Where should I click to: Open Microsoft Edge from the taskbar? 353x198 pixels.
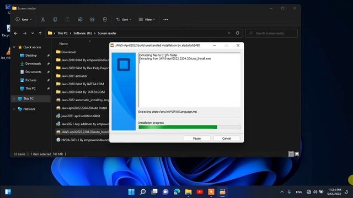tap(177, 192)
